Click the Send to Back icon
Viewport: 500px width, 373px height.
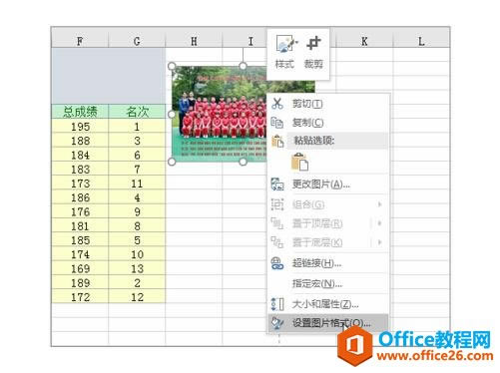(277, 242)
